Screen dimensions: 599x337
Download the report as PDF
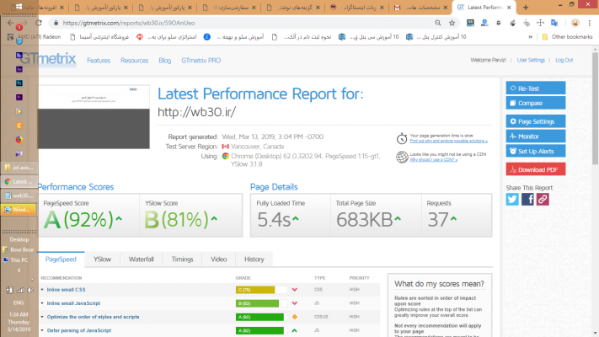(x=536, y=169)
